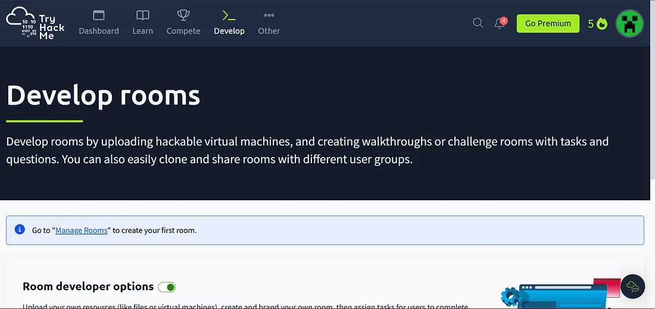
Task: Click the 'Develop rooms by uploading' description text
Action: 307,150
